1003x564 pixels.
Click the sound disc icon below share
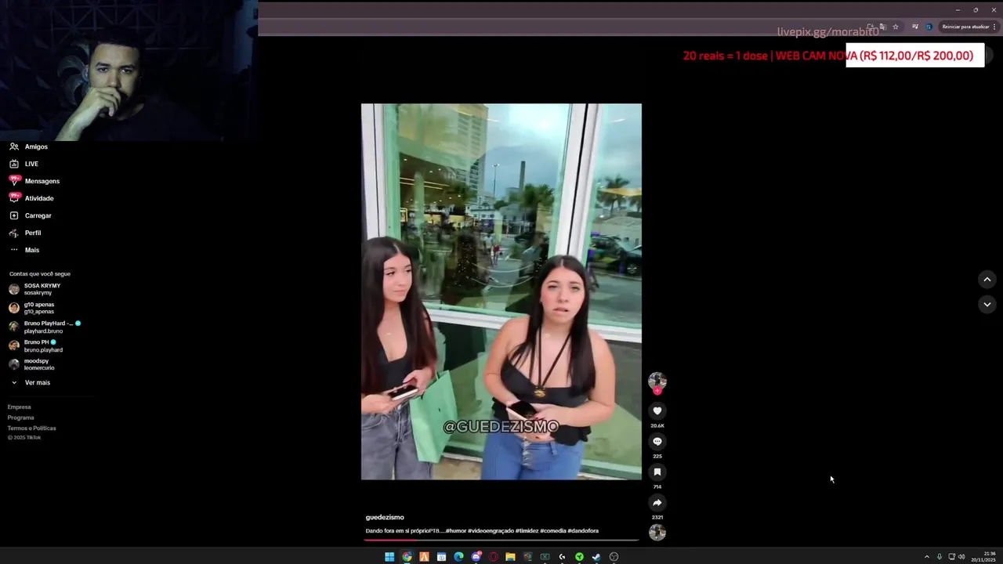657,533
